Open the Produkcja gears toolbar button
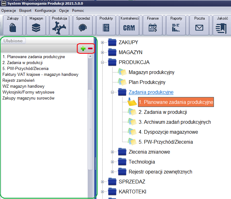Screen dimensions: 231x199 coord(59,25)
